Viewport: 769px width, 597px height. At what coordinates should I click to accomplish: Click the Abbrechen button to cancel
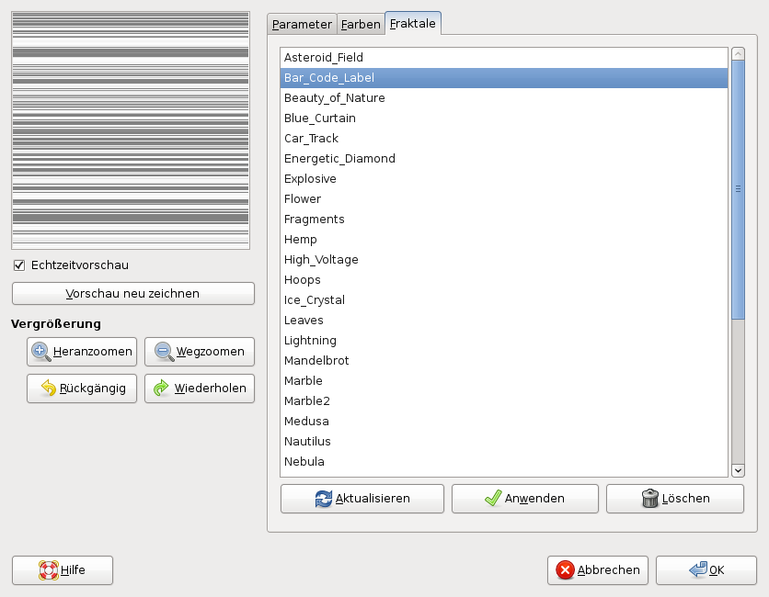[x=598, y=570]
